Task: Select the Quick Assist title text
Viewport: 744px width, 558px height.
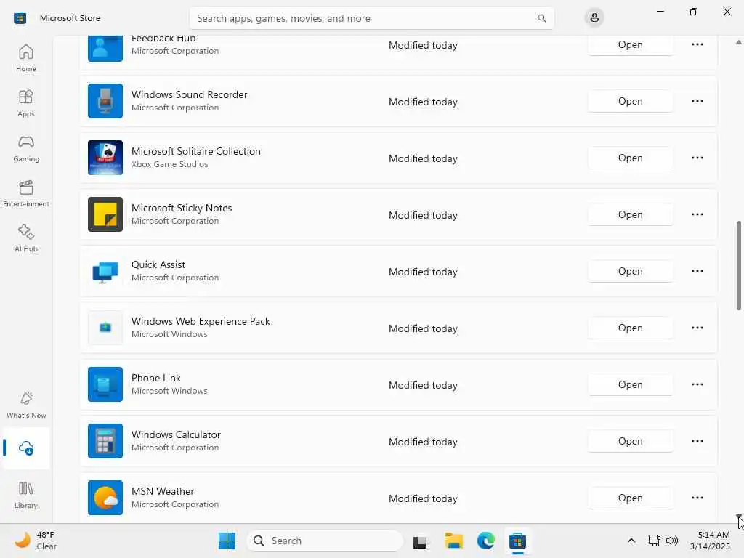Action: point(158,264)
